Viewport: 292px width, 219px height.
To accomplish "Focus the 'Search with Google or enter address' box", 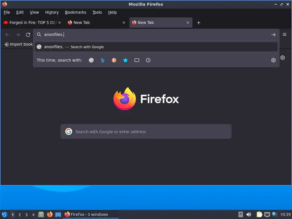I will tap(146, 131).
